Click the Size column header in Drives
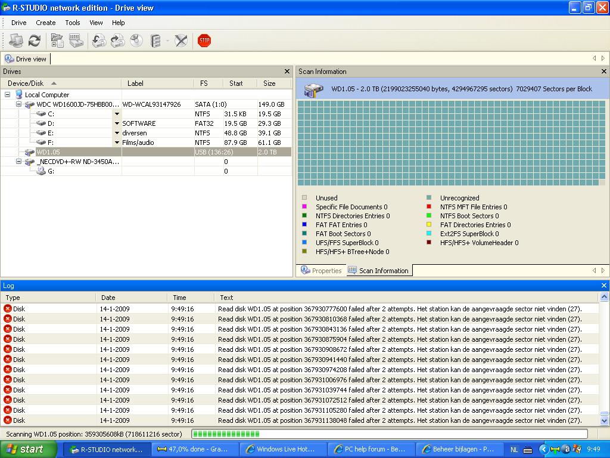610x458 pixels. [274, 83]
